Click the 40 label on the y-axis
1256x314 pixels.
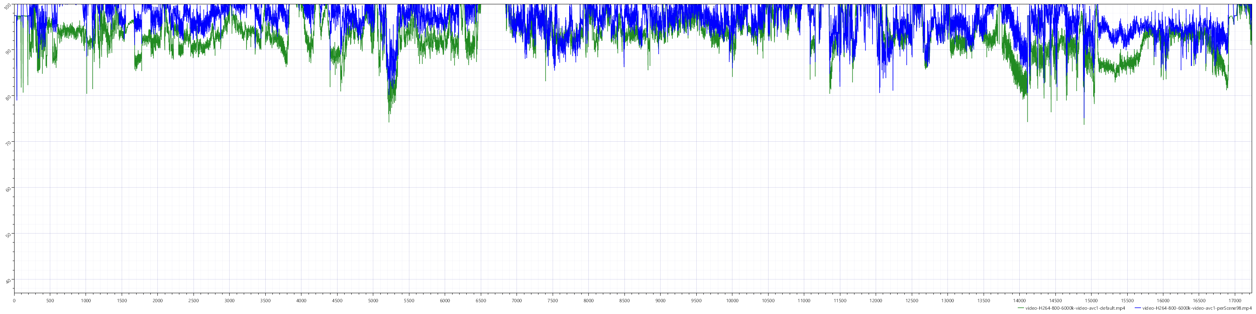click(8, 280)
